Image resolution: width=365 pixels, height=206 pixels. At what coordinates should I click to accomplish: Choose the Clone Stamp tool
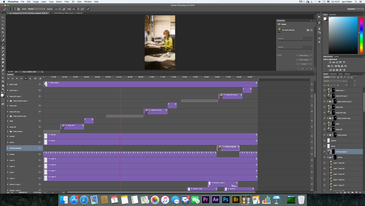[x=3, y=48]
